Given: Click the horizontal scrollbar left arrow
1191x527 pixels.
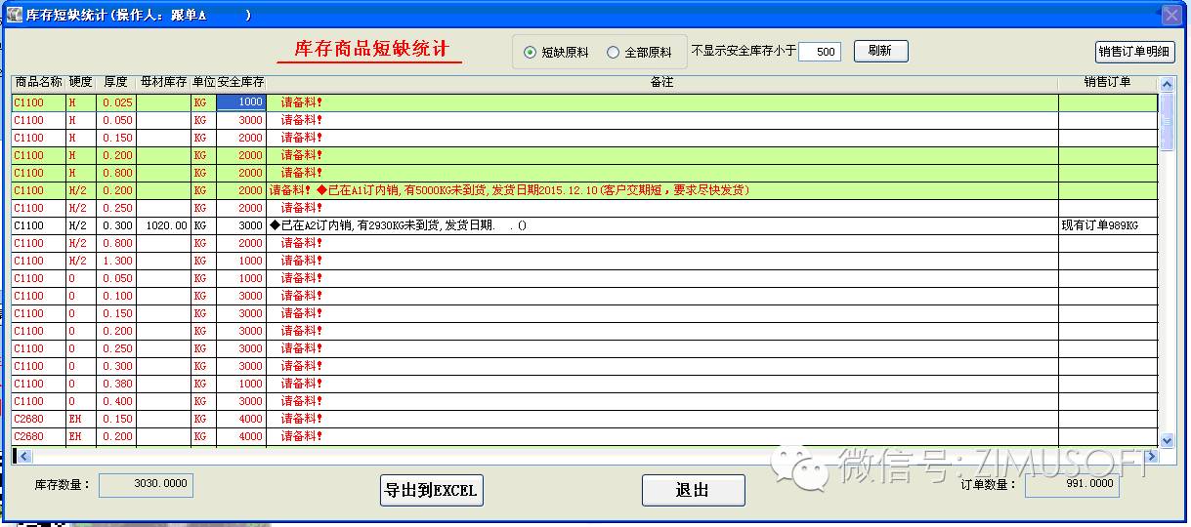Looking at the screenshot, I should coord(19,456).
